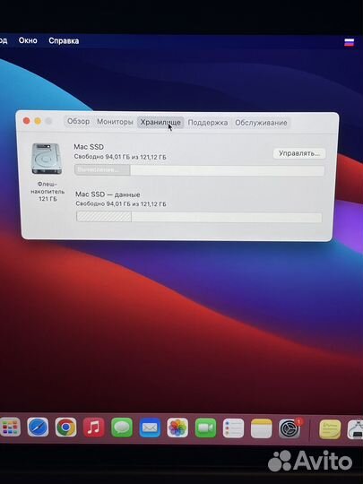Switch to the Мониторы tab
The image size is (363, 484).
(115, 122)
